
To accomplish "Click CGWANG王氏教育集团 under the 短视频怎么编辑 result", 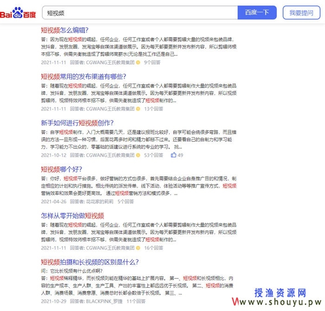I will [110, 62].
